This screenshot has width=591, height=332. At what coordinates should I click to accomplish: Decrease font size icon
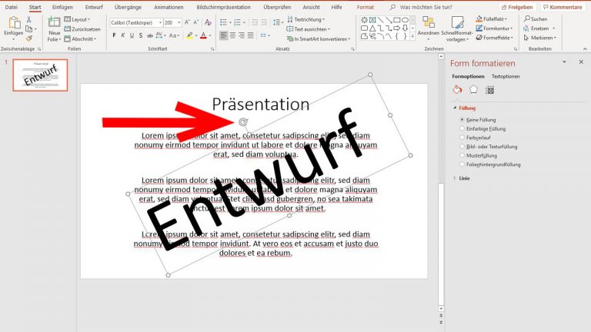196,22
